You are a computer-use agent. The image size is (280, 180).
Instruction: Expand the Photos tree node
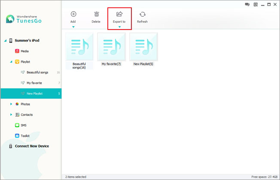click(11, 104)
